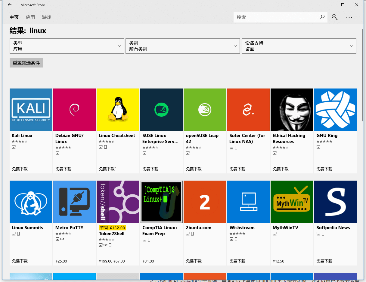The height and width of the screenshot is (282, 366).
Task: Switch to the 游戏 tab
Action: pos(47,17)
